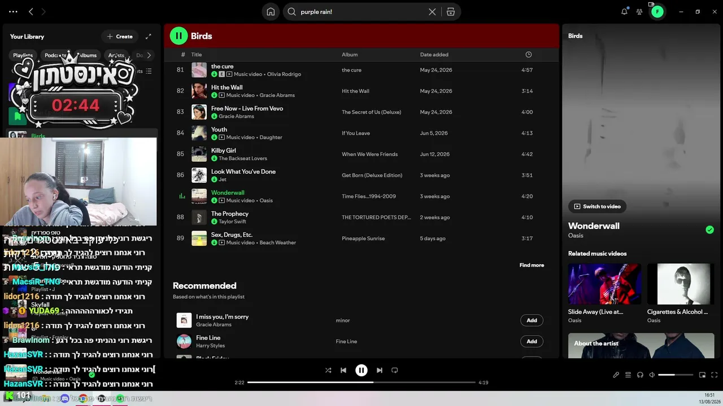Open Oasis artist under Wonderwall title
723x406 pixels.
click(x=576, y=236)
